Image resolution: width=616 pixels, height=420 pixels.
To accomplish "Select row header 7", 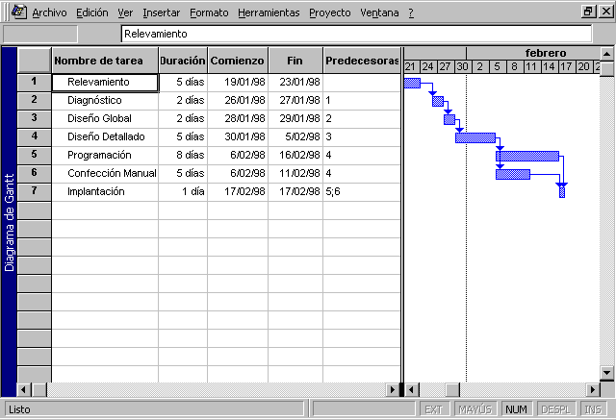I will click(x=35, y=192).
